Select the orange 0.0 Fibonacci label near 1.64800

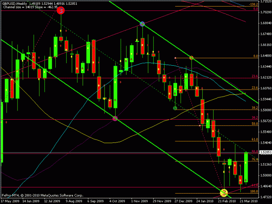[255, 56]
